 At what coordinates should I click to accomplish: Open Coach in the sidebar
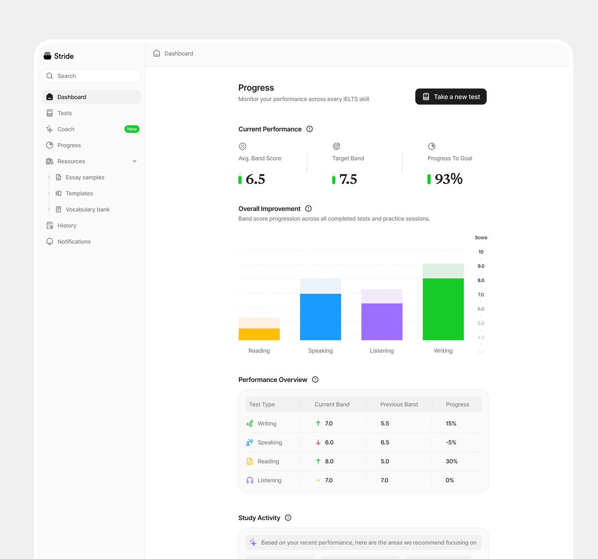pos(91,129)
